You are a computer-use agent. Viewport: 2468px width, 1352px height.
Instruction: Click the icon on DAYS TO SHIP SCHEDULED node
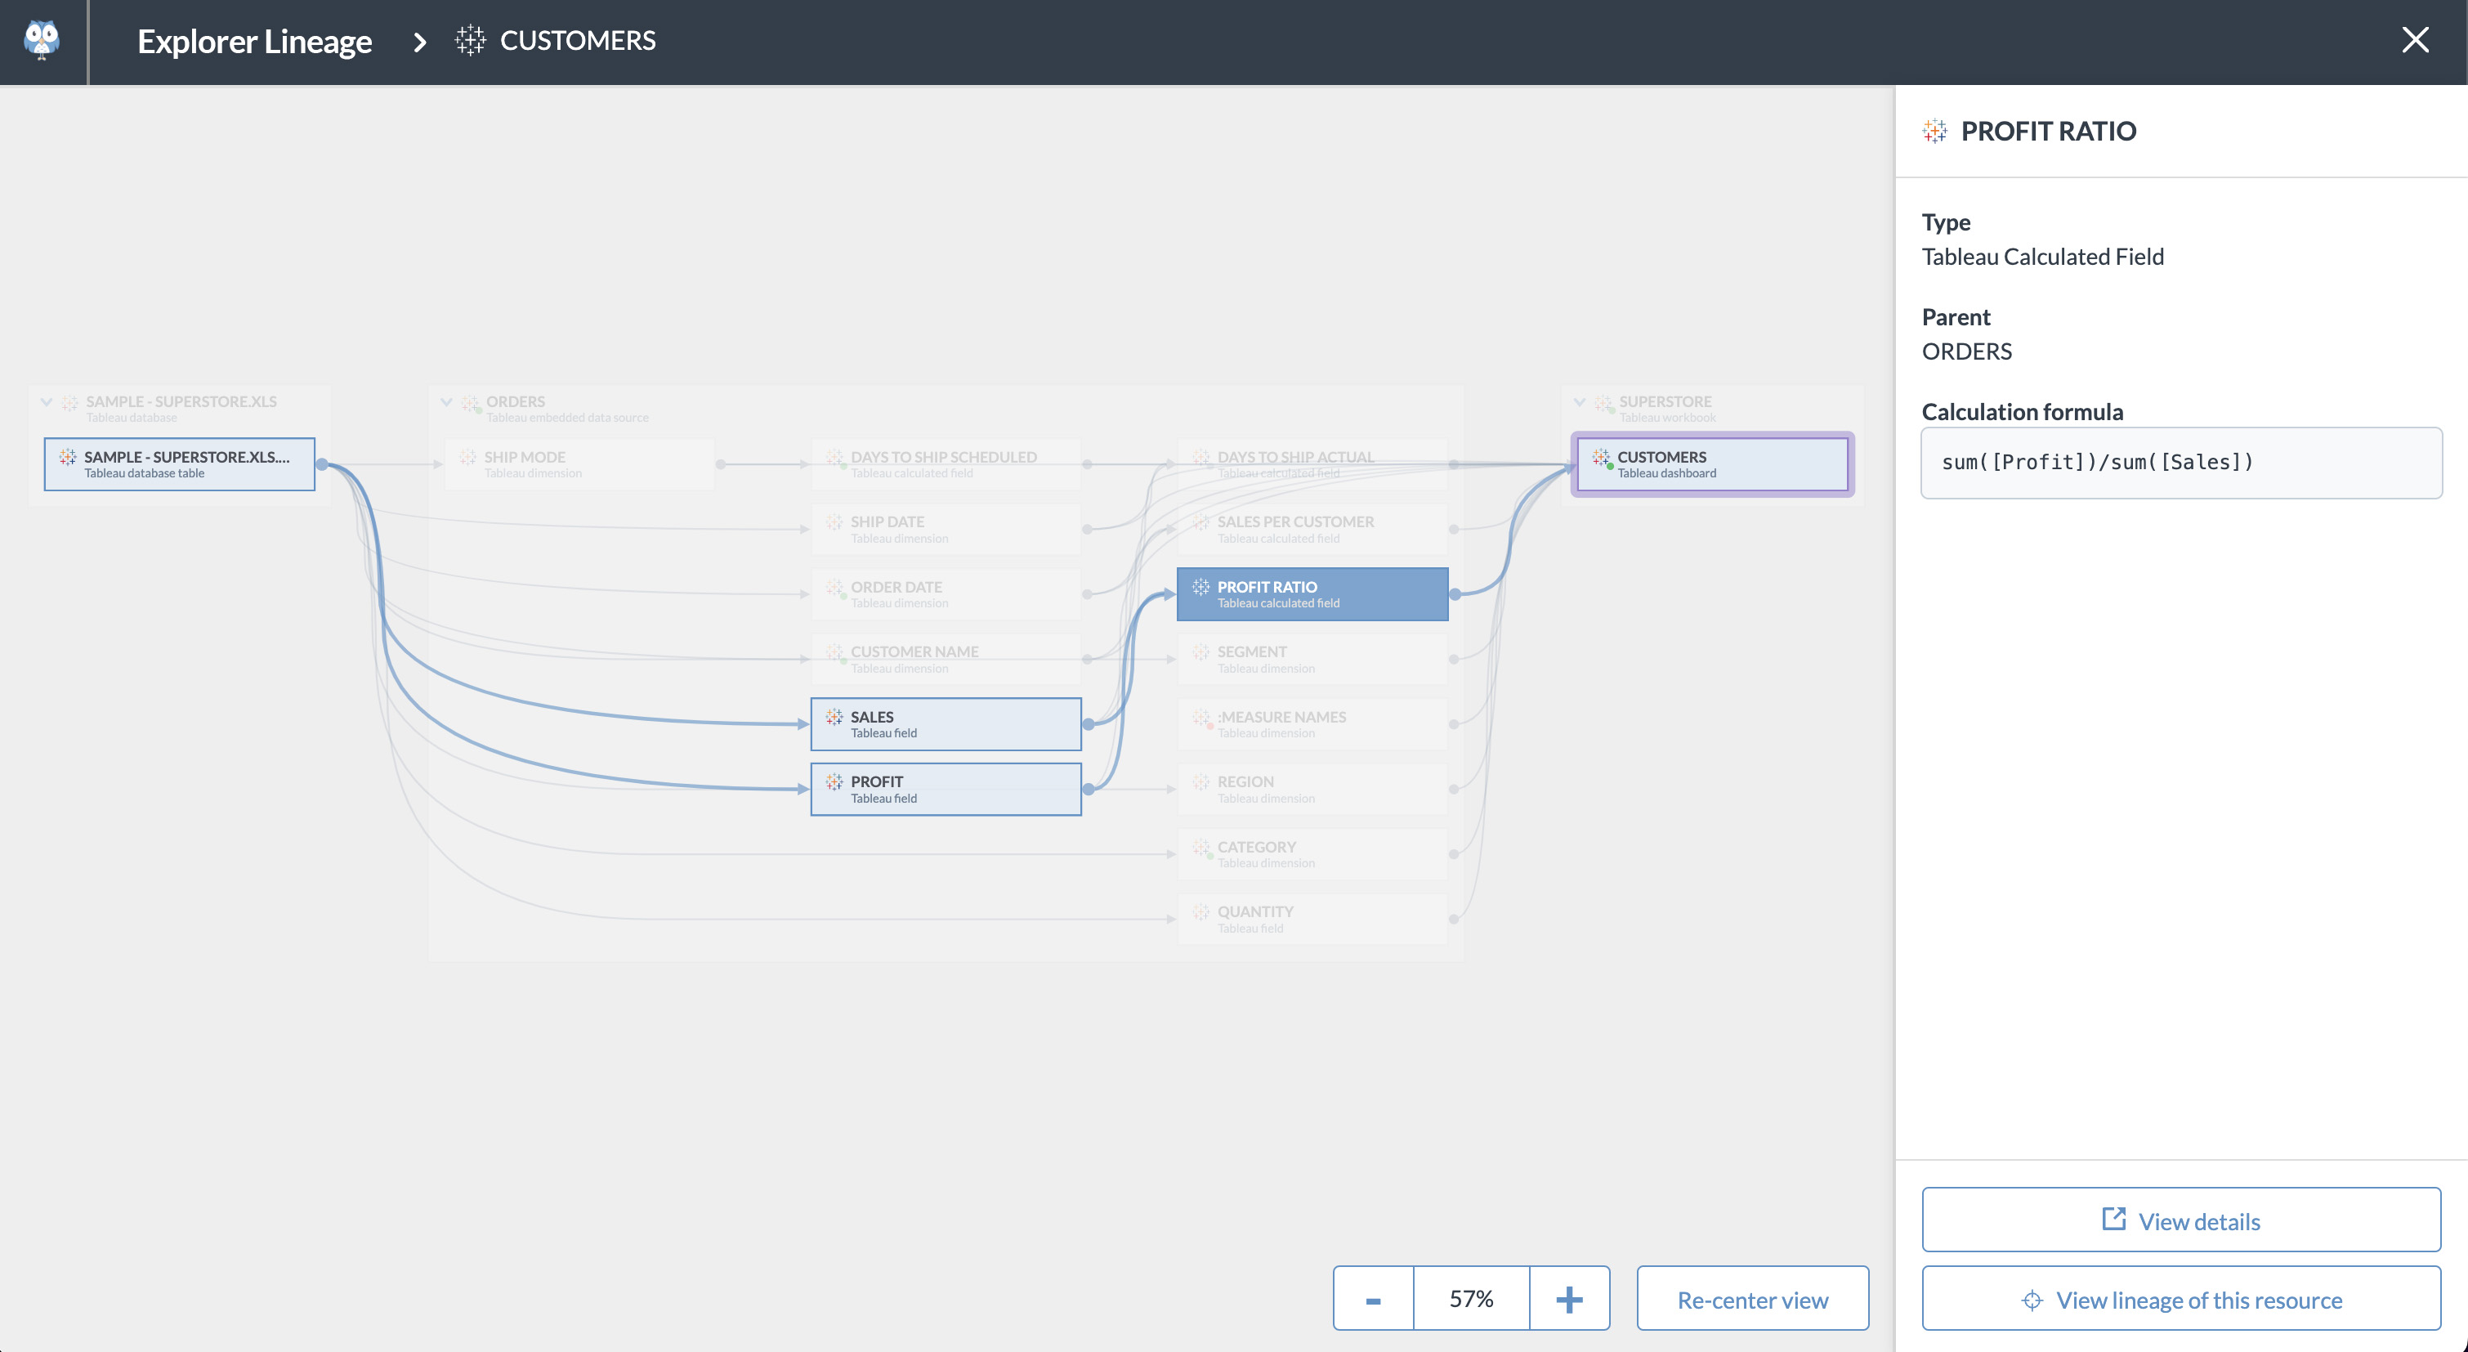(834, 458)
